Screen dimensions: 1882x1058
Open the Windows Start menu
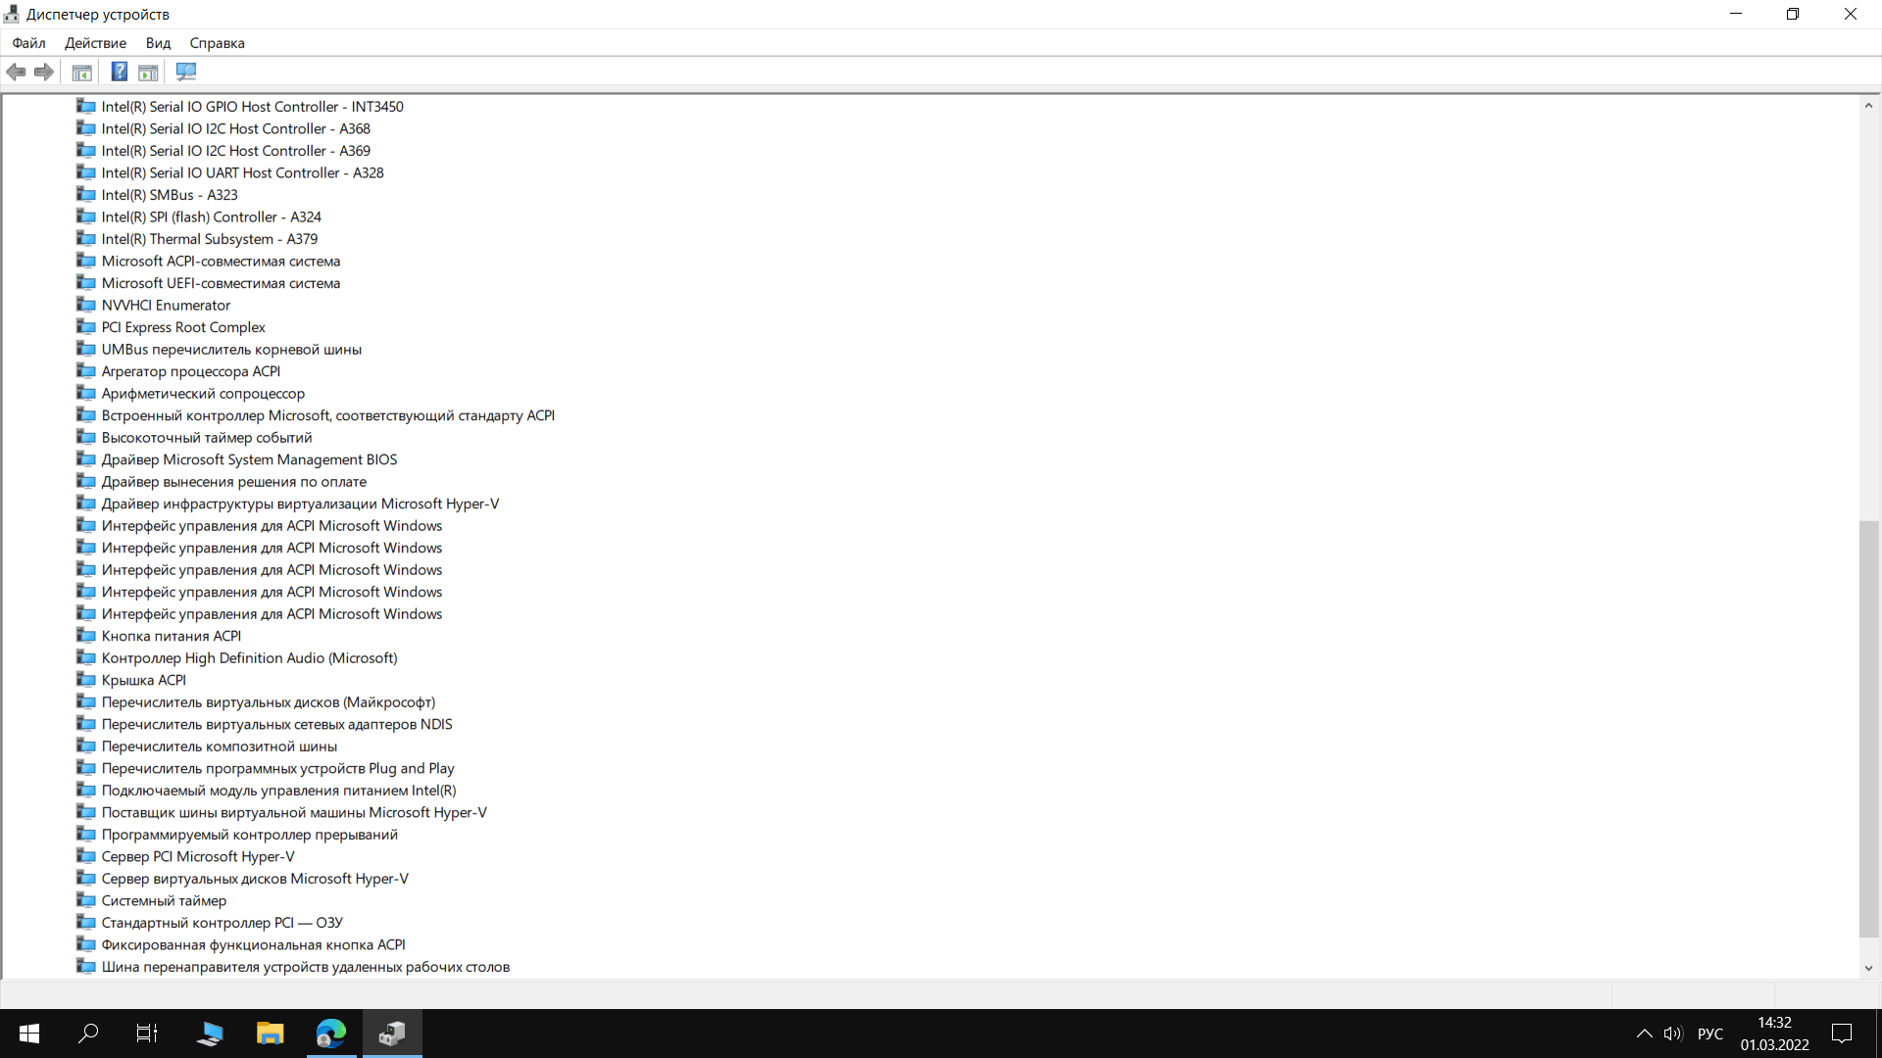[29, 1034]
